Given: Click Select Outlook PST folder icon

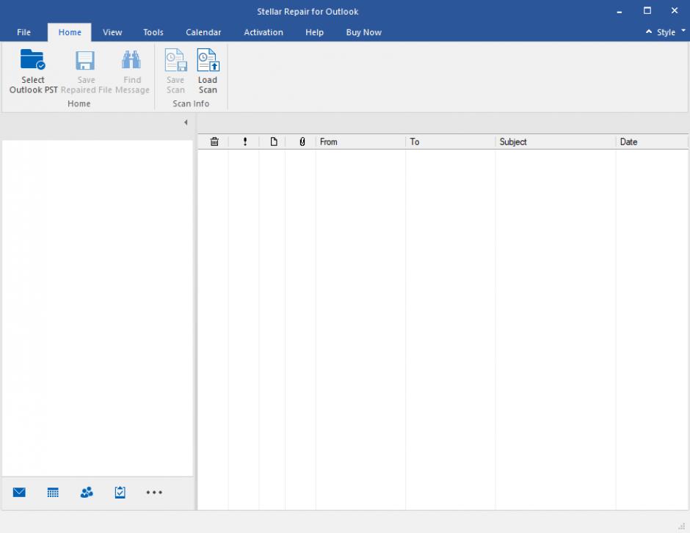Looking at the screenshot, I should [32, 60].
